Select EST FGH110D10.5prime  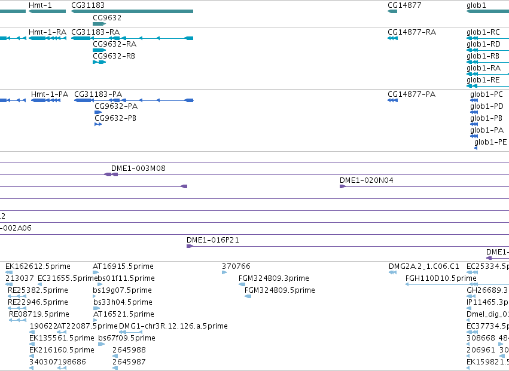(x=441, y=278)
